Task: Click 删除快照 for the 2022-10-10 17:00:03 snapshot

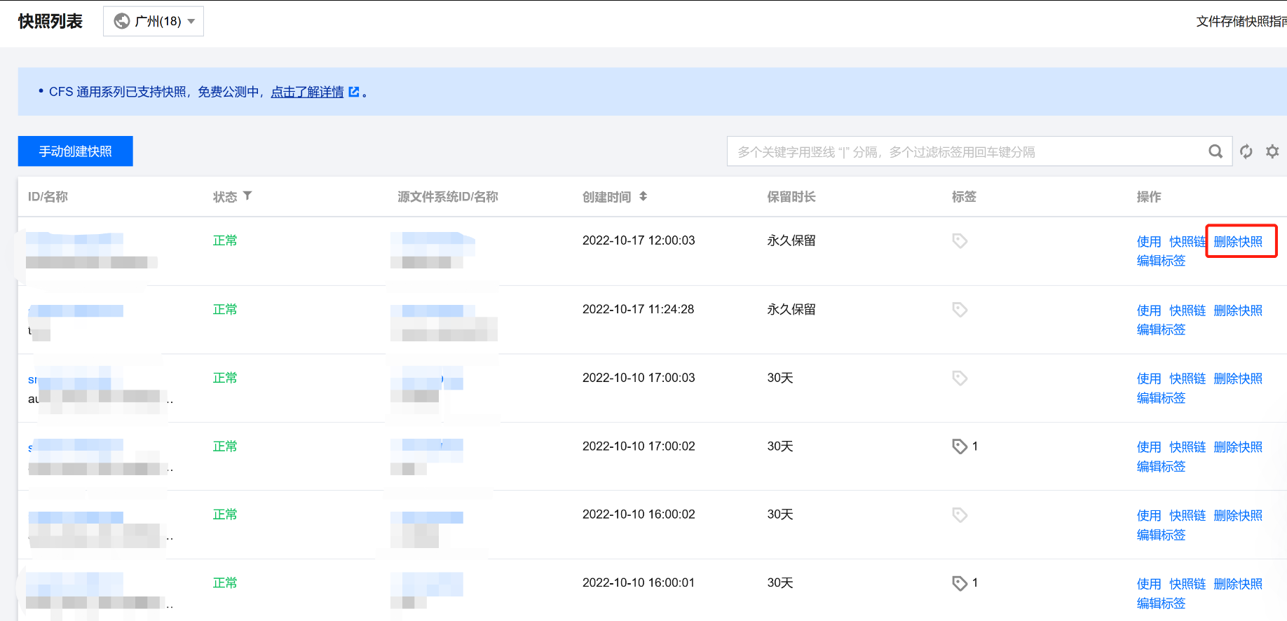Action: tap(1238, 378)
